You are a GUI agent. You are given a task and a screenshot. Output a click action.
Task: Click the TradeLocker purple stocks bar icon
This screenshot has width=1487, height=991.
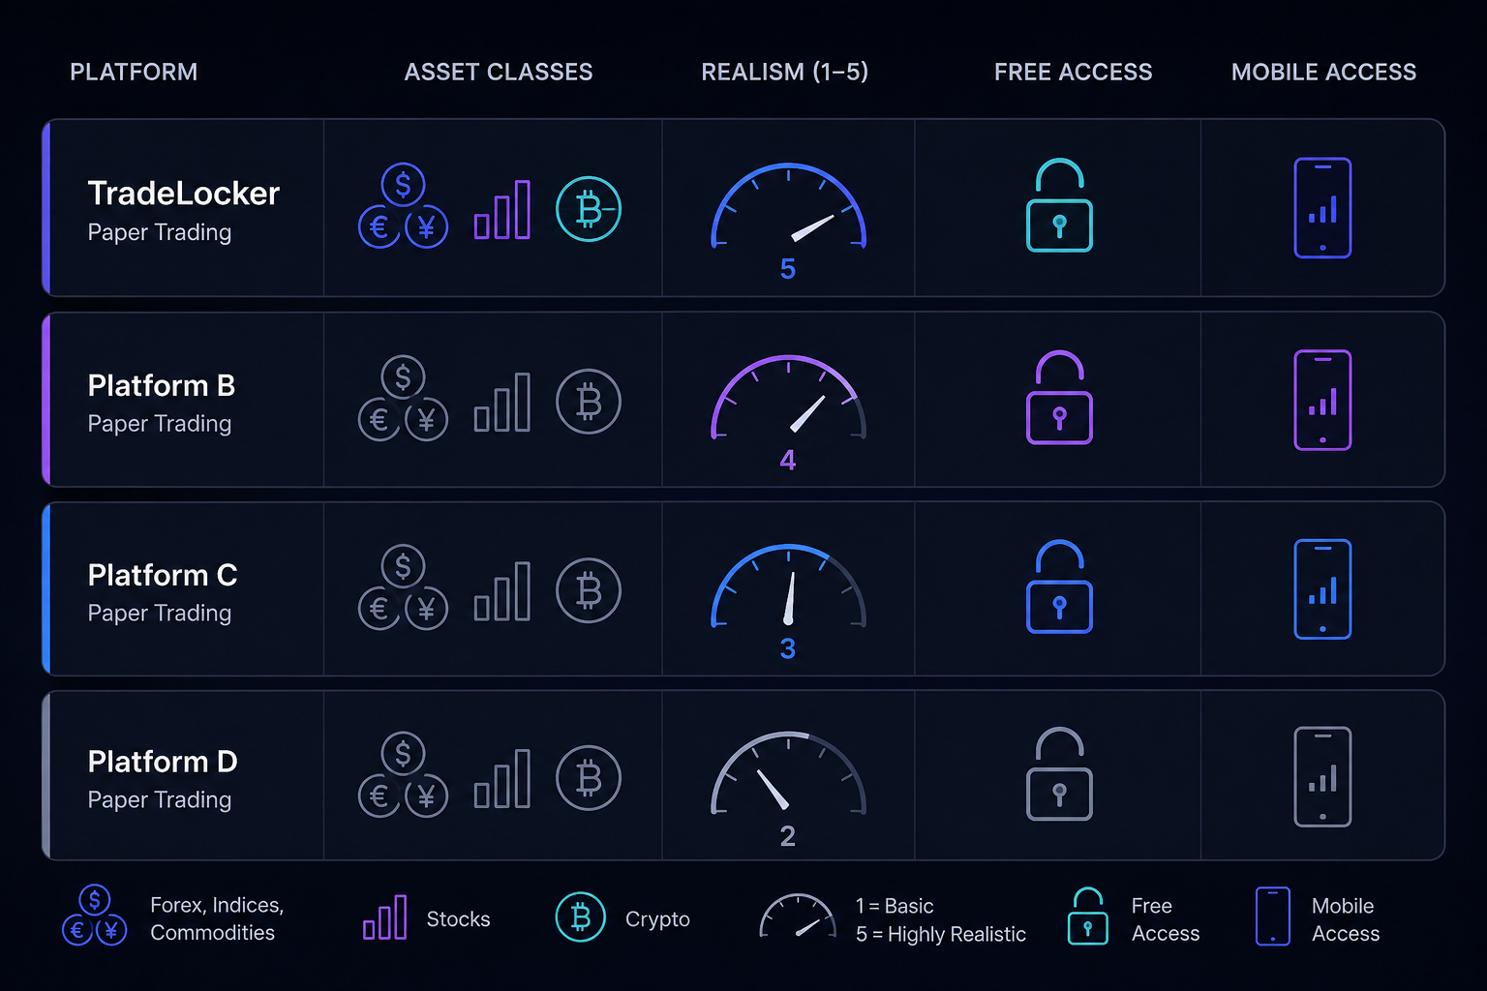coord(502,209)
